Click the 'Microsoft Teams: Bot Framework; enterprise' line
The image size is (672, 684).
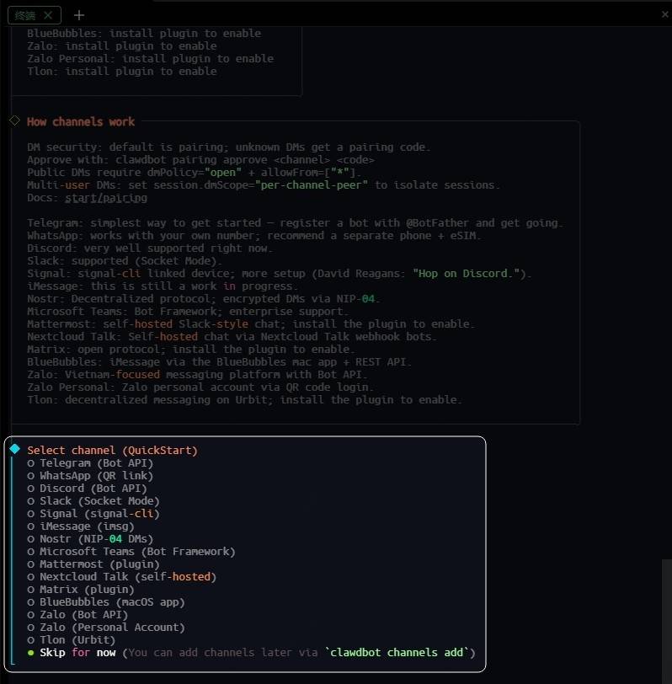tap(188, 312)
